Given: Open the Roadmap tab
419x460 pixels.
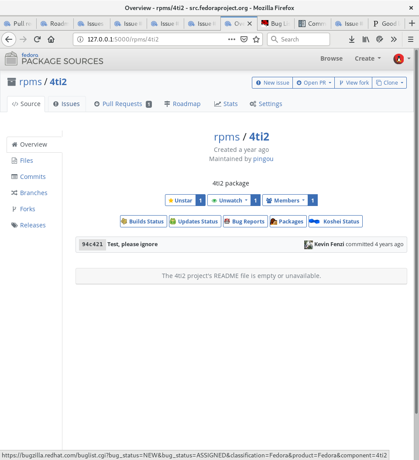Looking at the screenshot, I should (x=182, y=104).
